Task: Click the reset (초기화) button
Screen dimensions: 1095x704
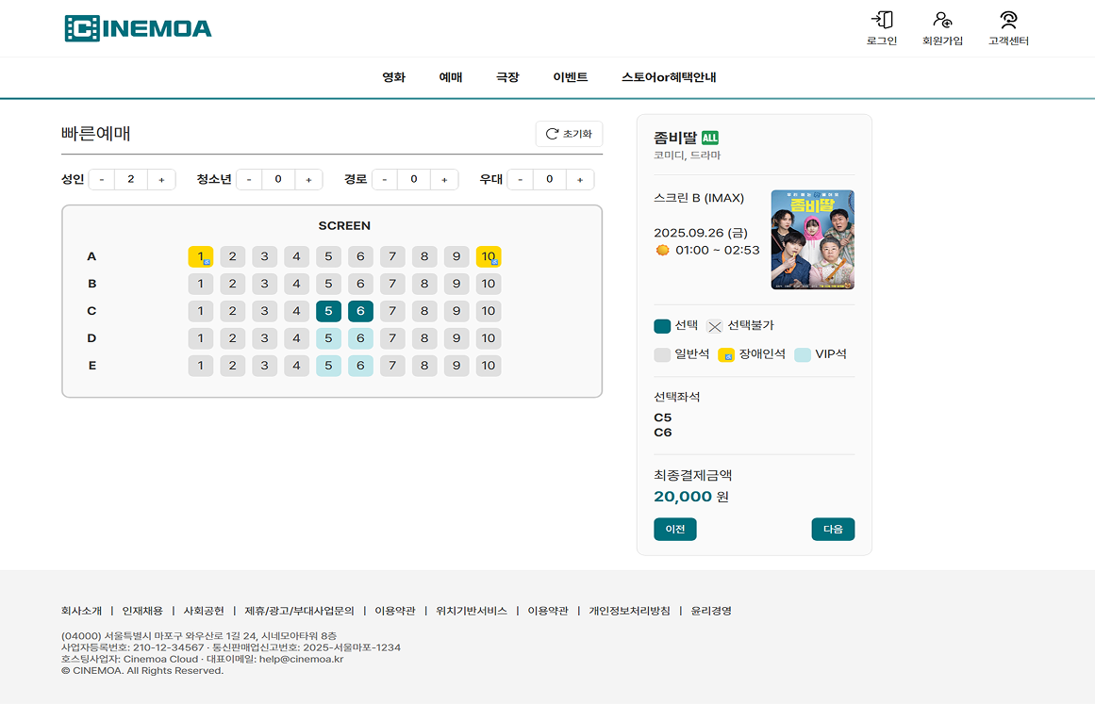Action: click(569, 134)
